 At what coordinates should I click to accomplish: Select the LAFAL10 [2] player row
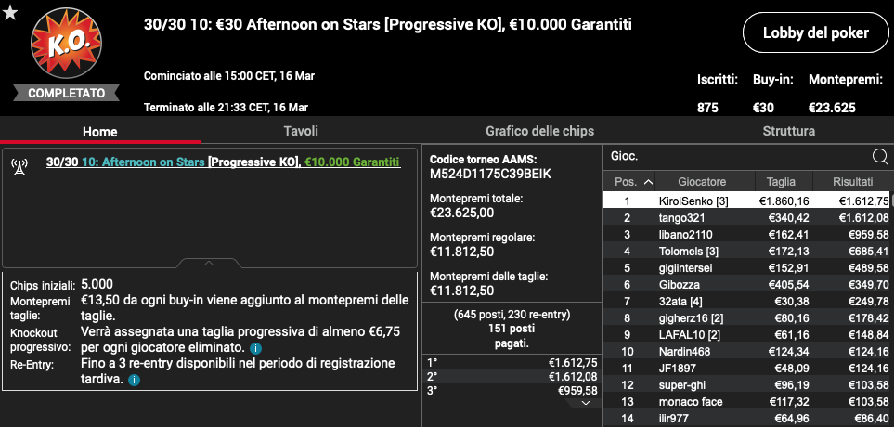(747, 335)
